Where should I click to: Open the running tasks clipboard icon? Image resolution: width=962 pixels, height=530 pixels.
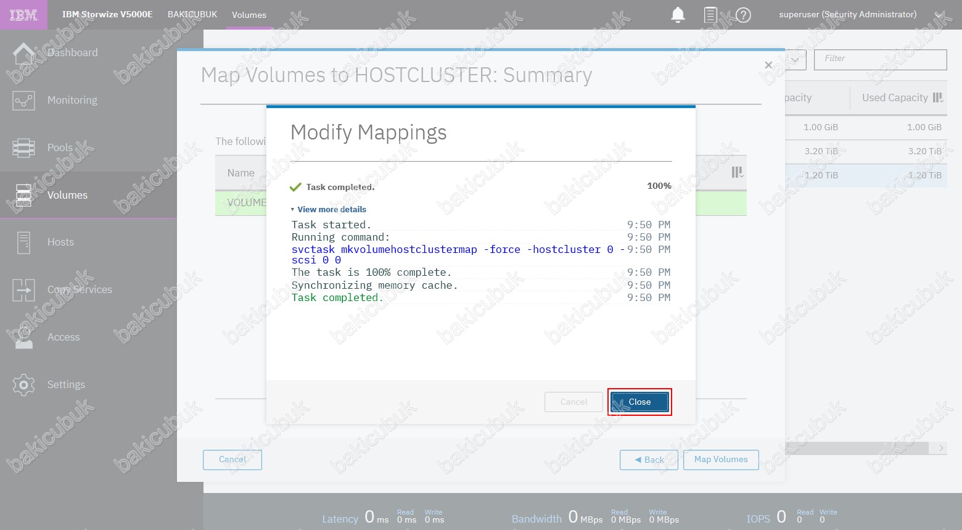[x=710, y=15]
